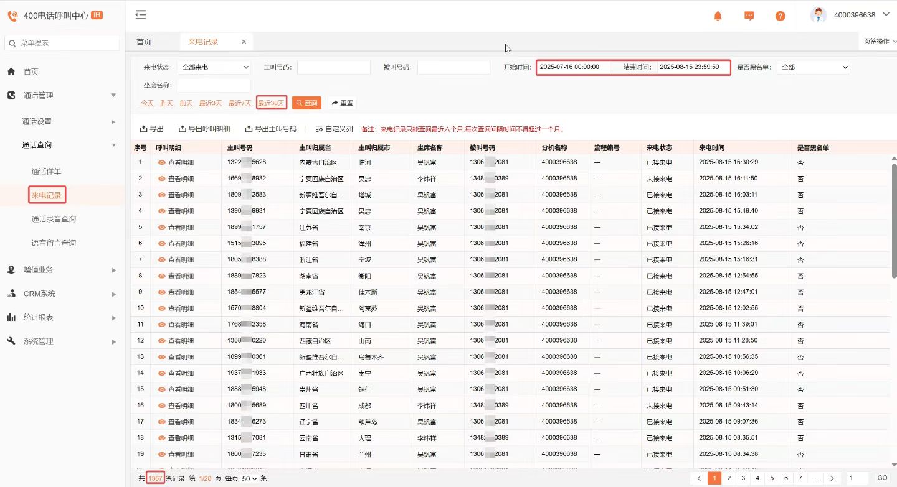This screenshot has width=897, height=487.
Task: View call detail eye icon for row 10
Action: point(161,308)
